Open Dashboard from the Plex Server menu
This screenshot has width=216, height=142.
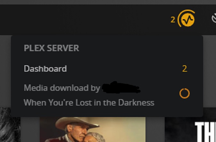(x=107, y=68)
